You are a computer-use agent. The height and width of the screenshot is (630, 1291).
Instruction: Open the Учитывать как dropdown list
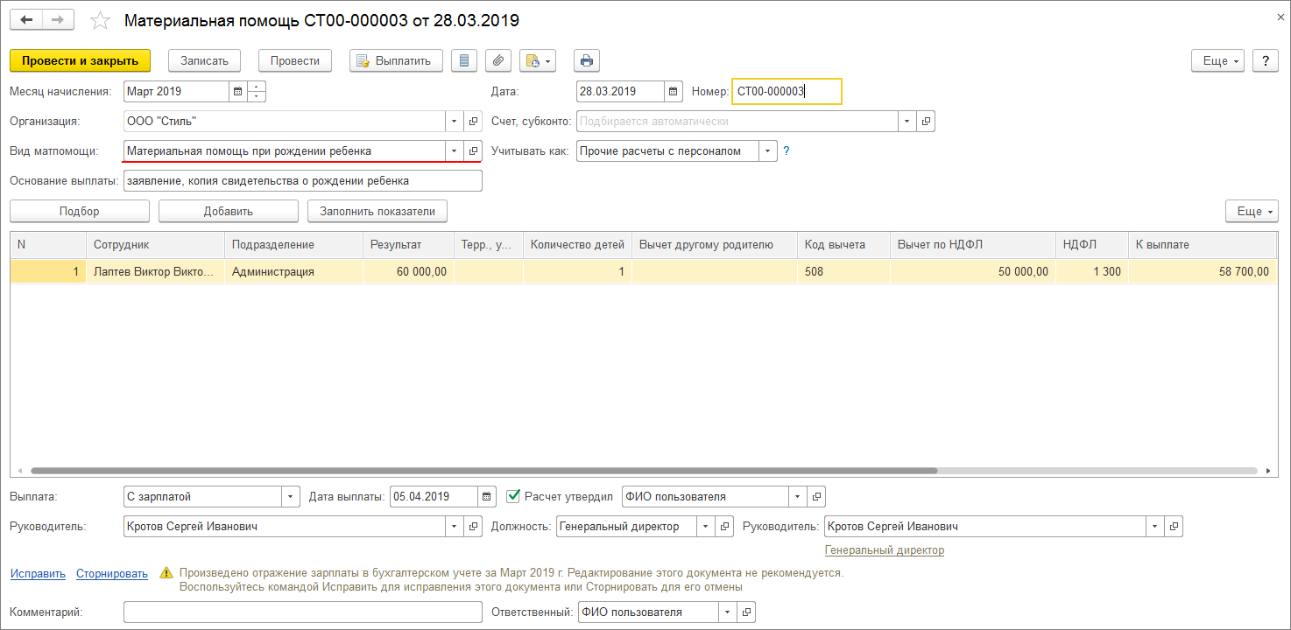click(x=768, y=150)
